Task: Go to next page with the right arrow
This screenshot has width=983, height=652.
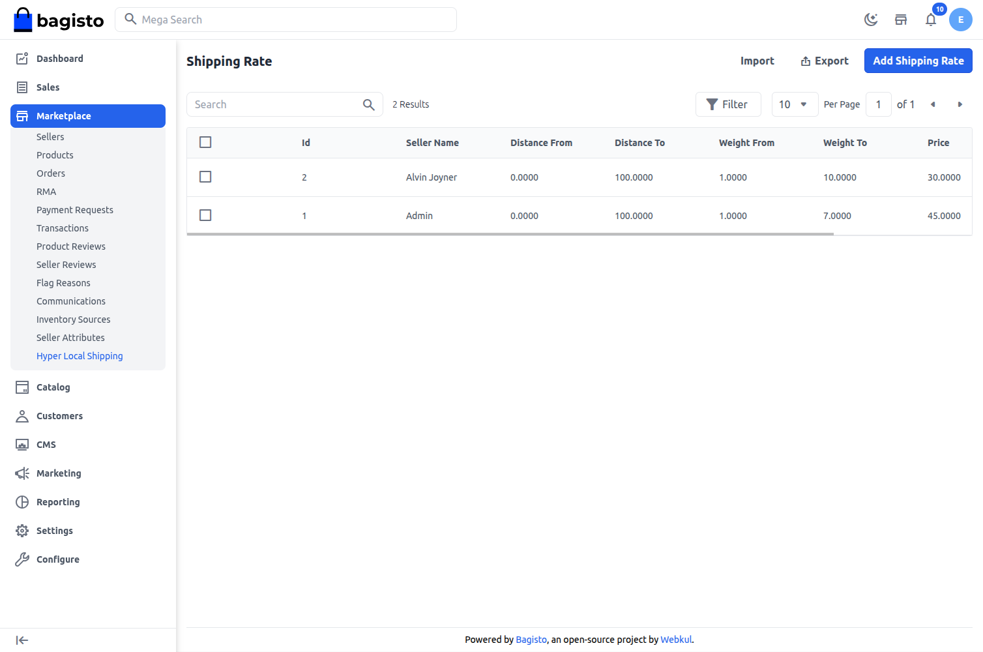Action: coord(960,104)
